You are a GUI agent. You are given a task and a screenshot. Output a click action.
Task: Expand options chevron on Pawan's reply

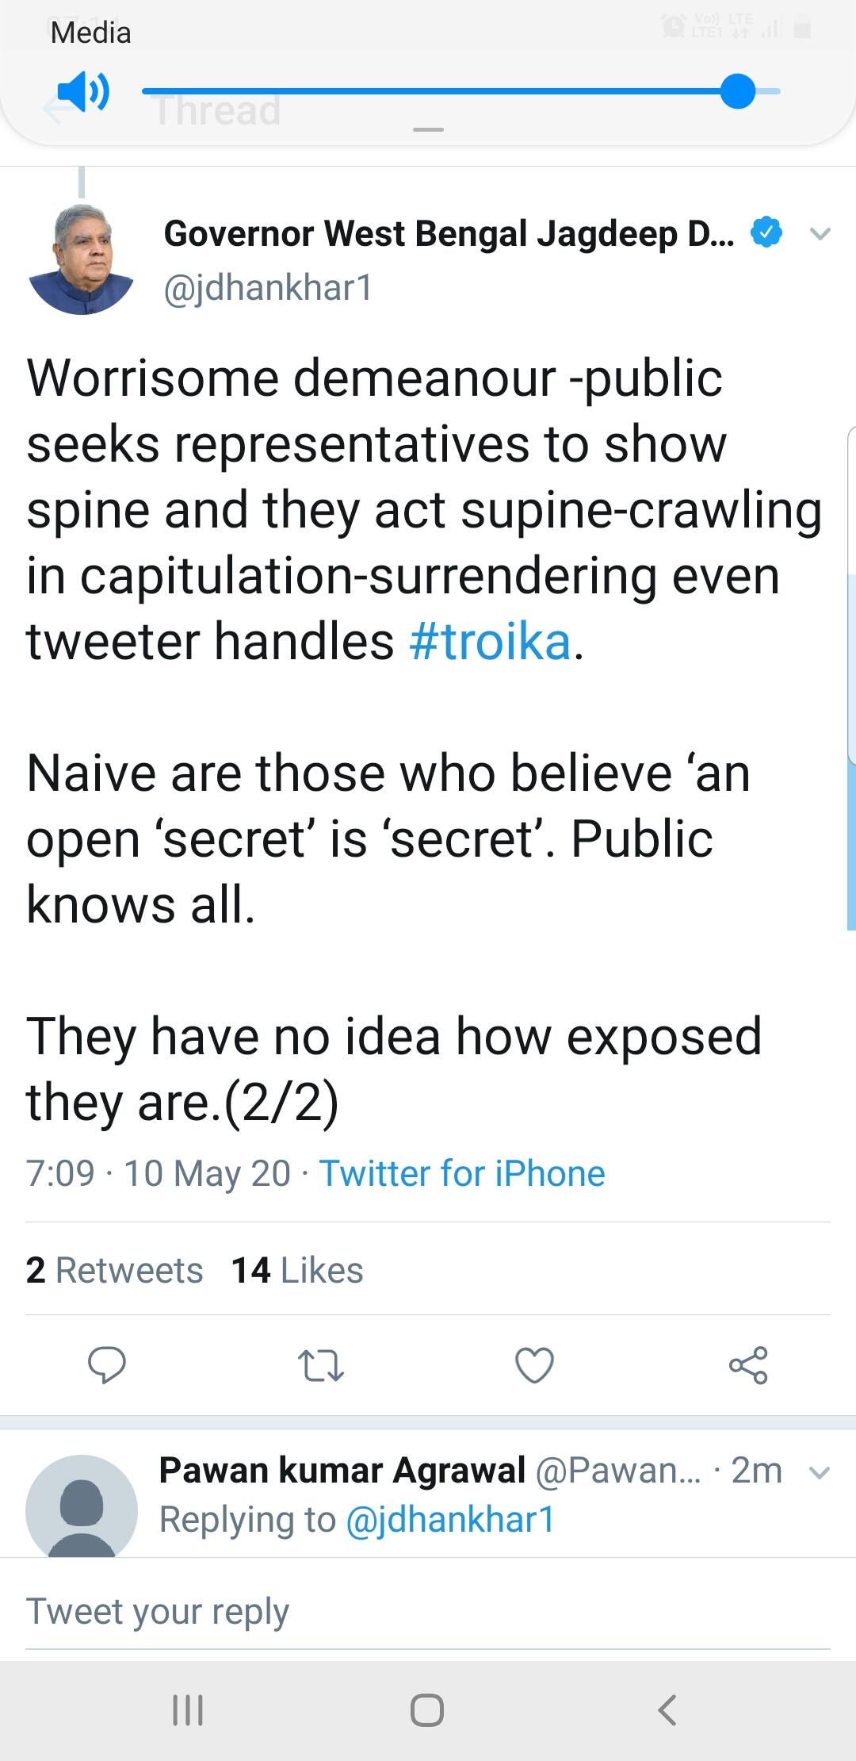coord(819,1473)
